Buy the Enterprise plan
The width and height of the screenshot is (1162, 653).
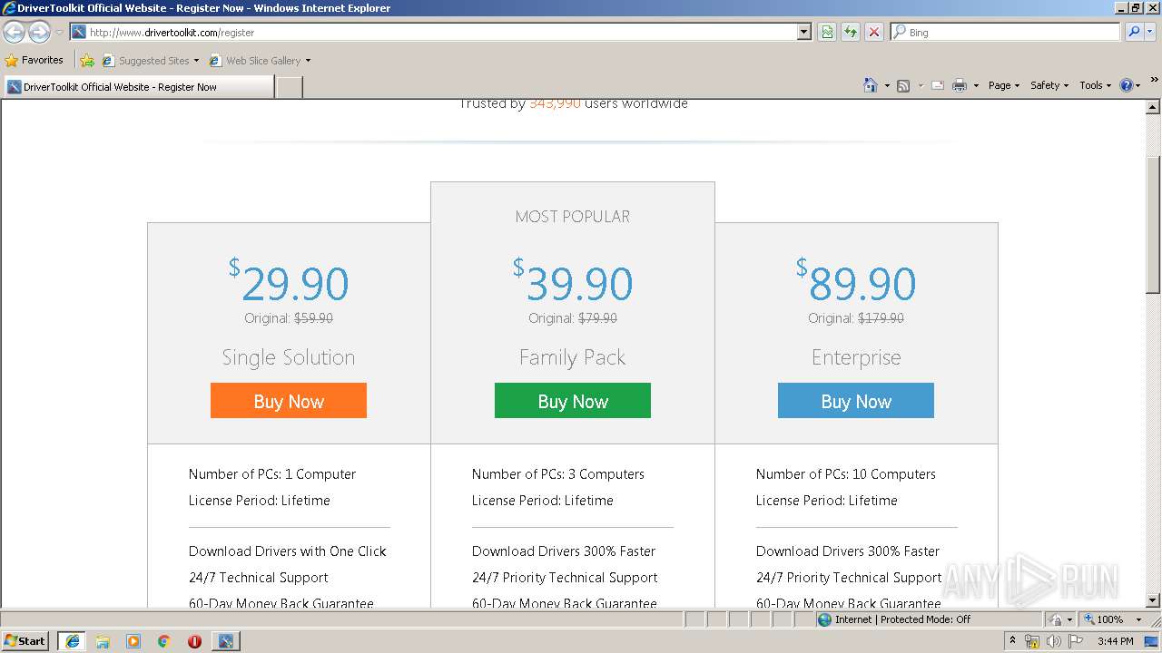click(856, 401)
